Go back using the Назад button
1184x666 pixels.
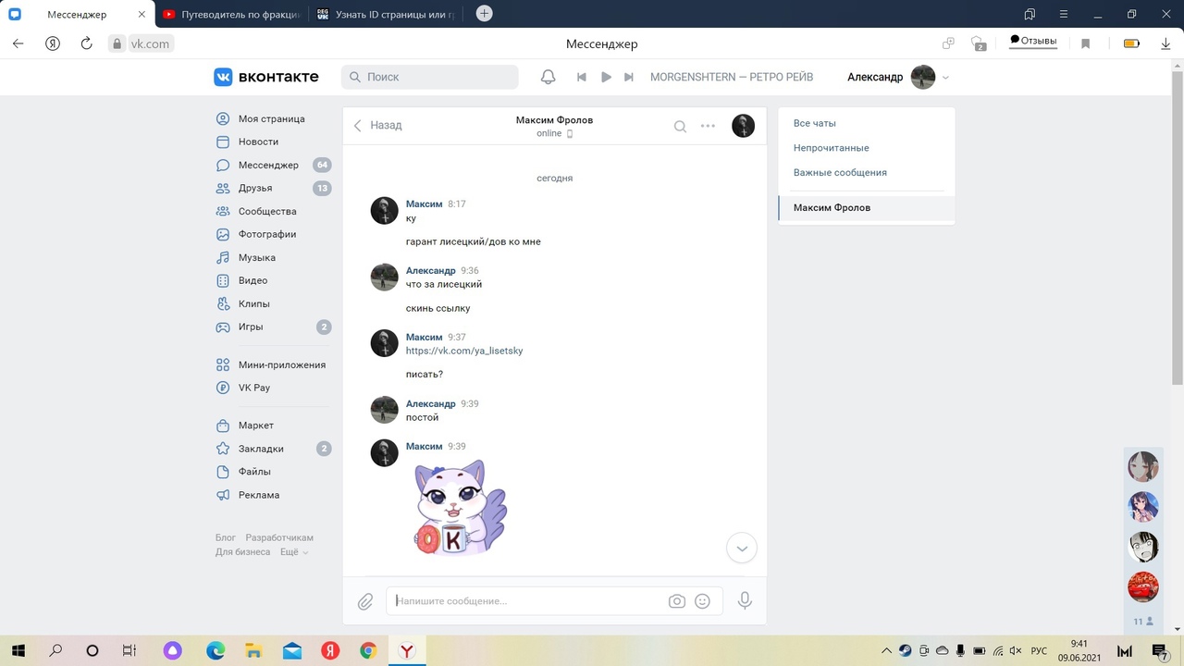click(378, 126)
